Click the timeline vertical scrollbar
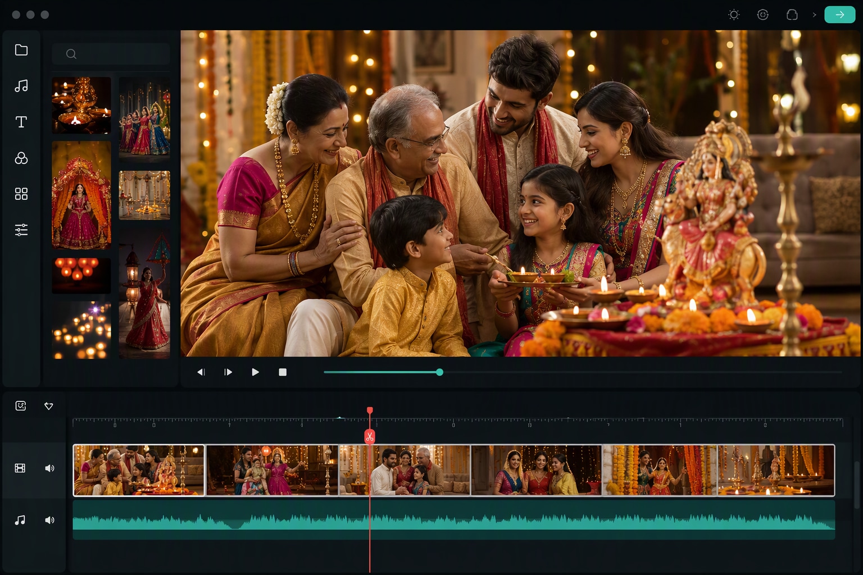 coord(857,484)
